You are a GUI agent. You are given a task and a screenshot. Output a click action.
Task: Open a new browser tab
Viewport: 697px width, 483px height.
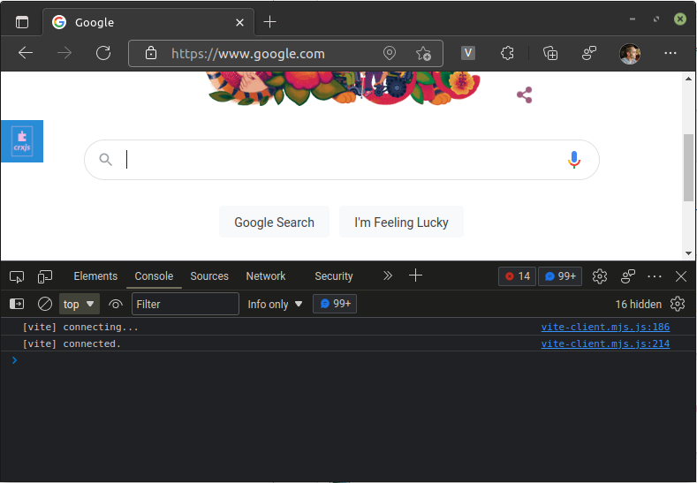coord(269,22)
